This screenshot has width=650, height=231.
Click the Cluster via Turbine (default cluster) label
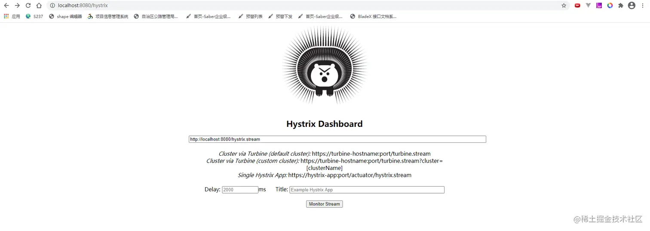[x=264, y=154]
